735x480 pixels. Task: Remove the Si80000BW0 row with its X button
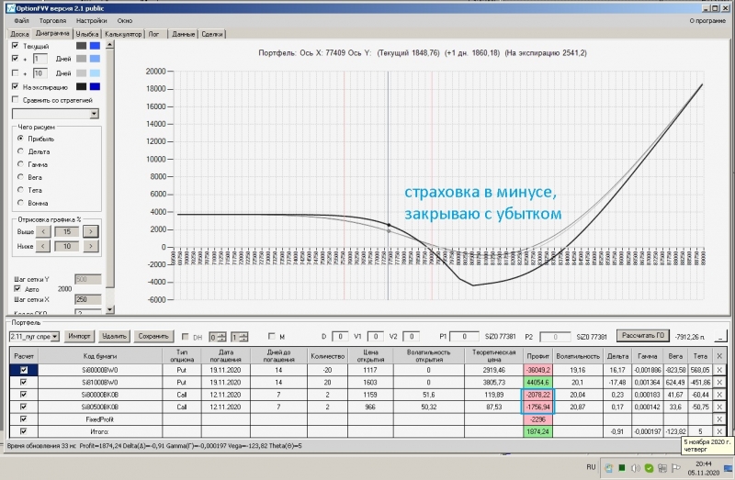point(719,370)
